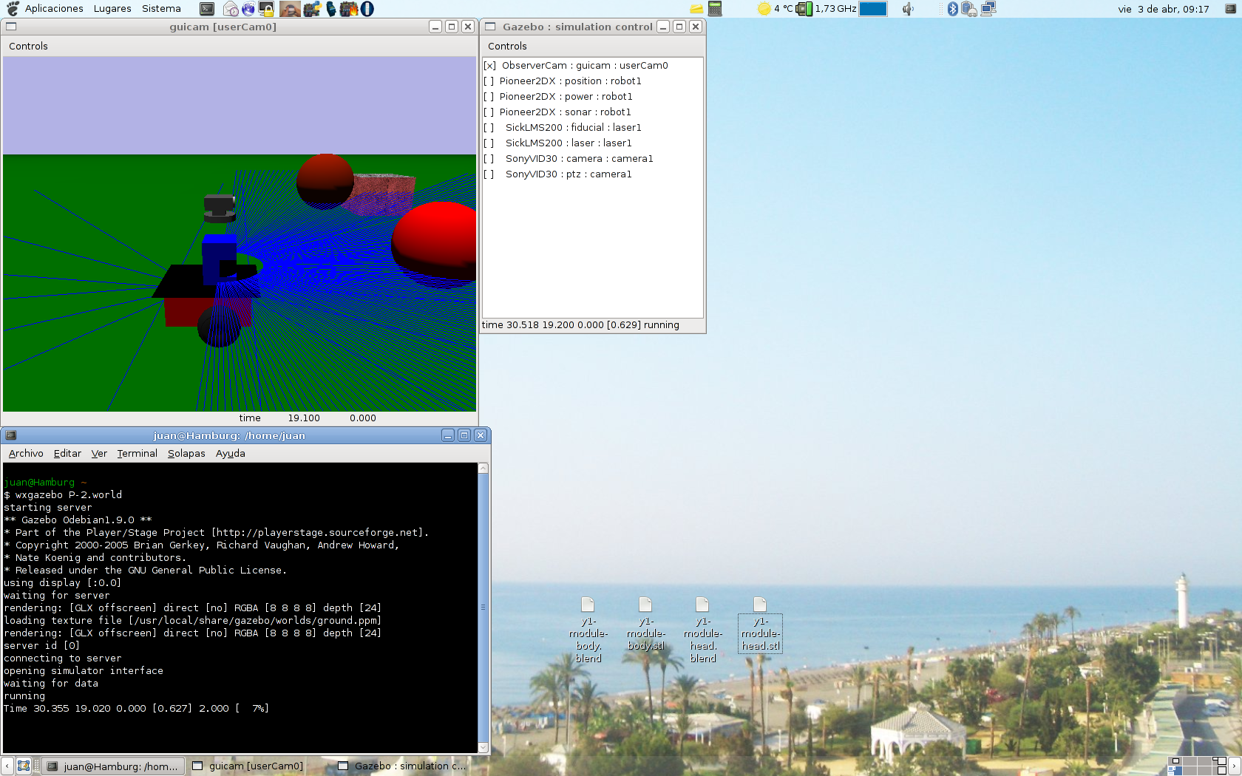Toggle SickLMS200 : laser : laser1 checkbox
The image size is (1242, 776).
[489, 143]
